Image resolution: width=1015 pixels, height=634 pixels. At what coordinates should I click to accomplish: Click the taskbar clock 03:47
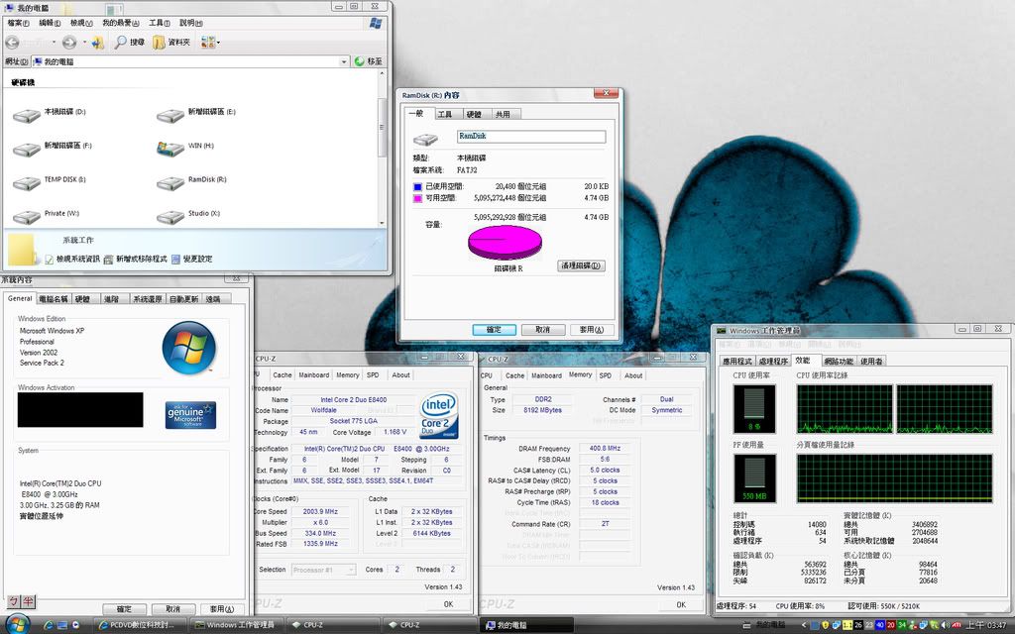point(987,626)
